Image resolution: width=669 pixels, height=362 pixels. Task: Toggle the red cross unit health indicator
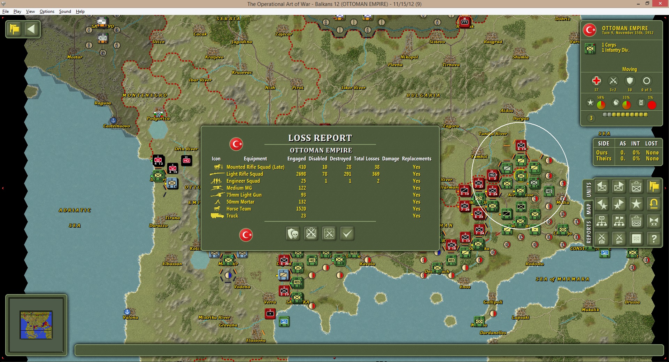[x=596, y=81]
